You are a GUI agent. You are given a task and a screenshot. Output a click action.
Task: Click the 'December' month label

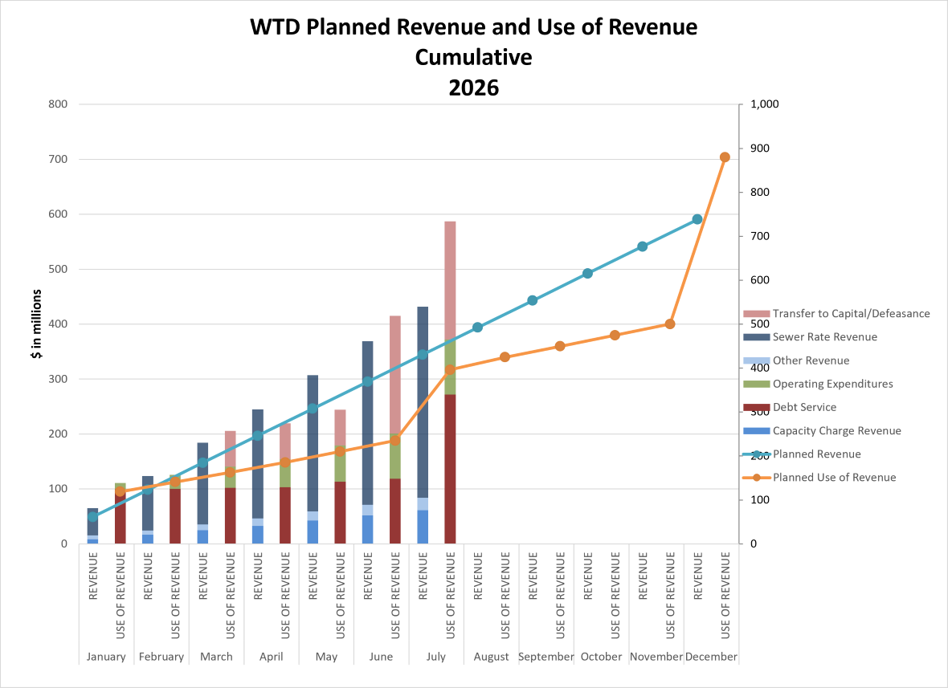click(x=711, y=657)
